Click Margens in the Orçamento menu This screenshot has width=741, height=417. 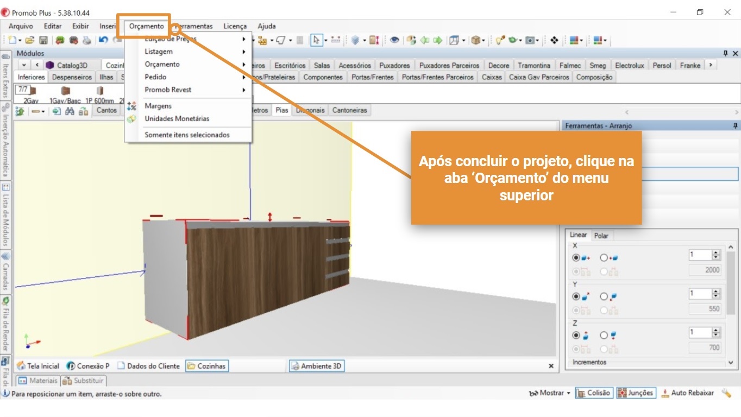click(158, 106)
